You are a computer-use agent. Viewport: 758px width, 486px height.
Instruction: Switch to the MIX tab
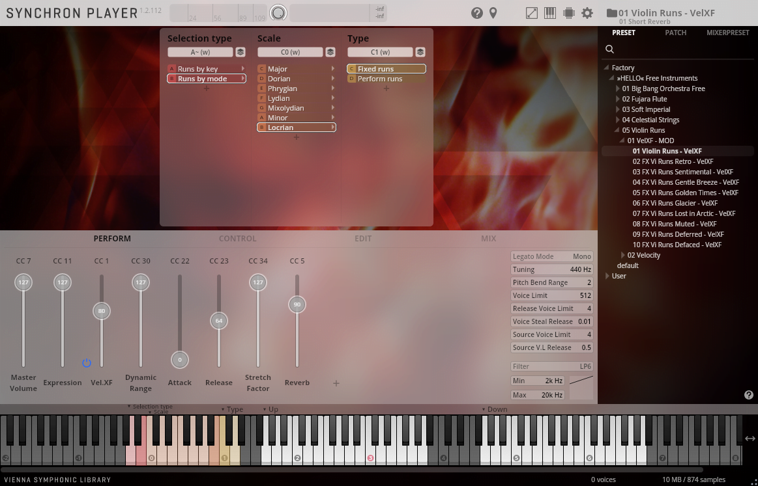488,238
